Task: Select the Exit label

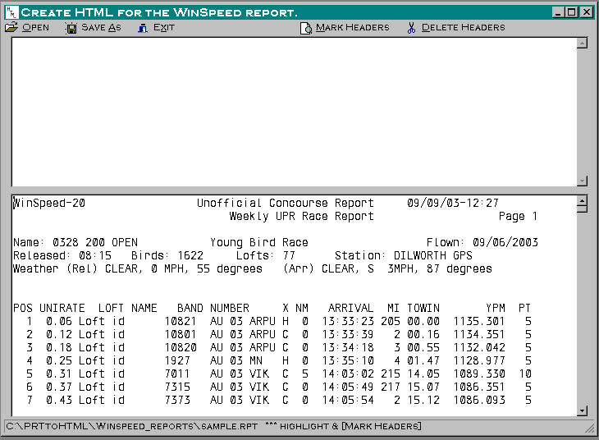Action: tap(164, 28)
